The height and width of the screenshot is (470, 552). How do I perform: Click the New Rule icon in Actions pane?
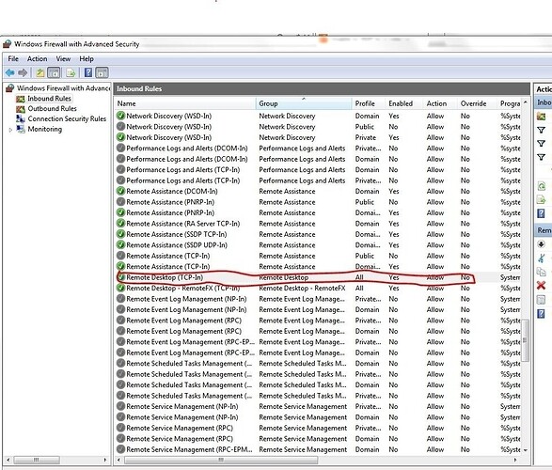point(541,117)
